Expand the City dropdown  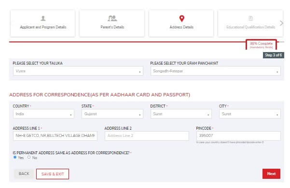pyautogui.click(x=250, y=114)
